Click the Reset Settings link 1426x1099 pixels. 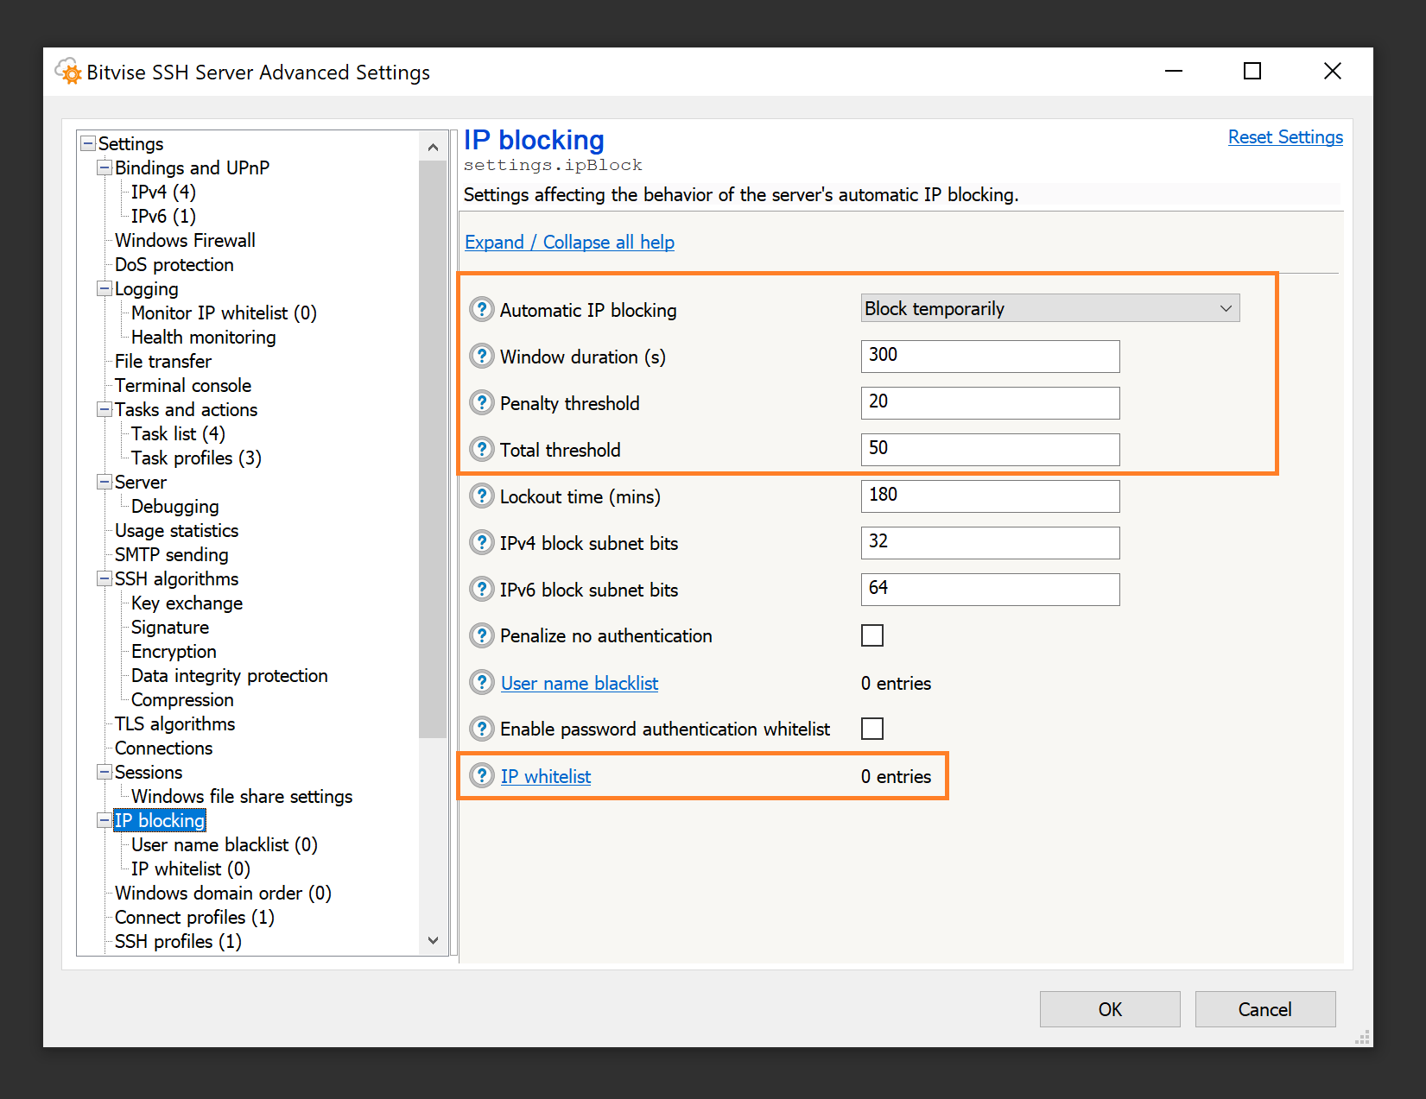pyautogui.click(x=1284, y=137)
